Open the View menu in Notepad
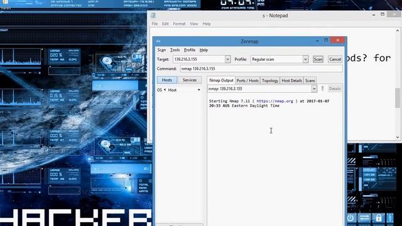The height and width of the screenshot is (226, 402). pos(194,24)
